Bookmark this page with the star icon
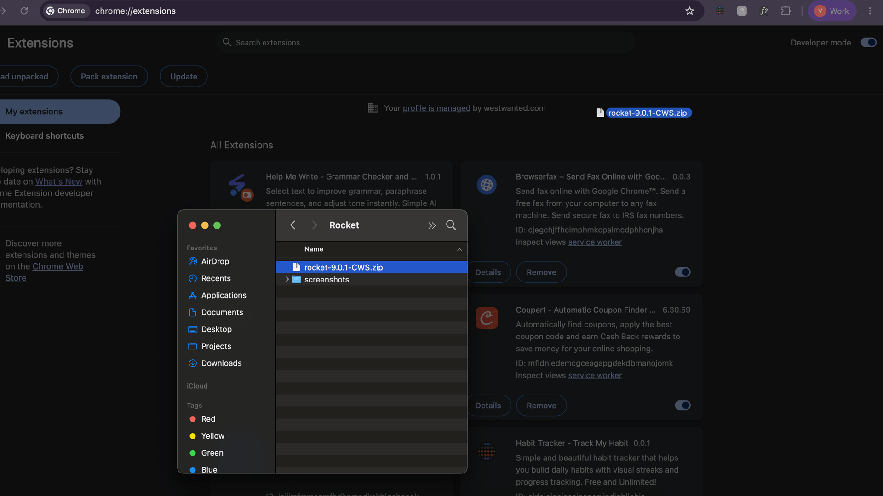 point(689,11)
